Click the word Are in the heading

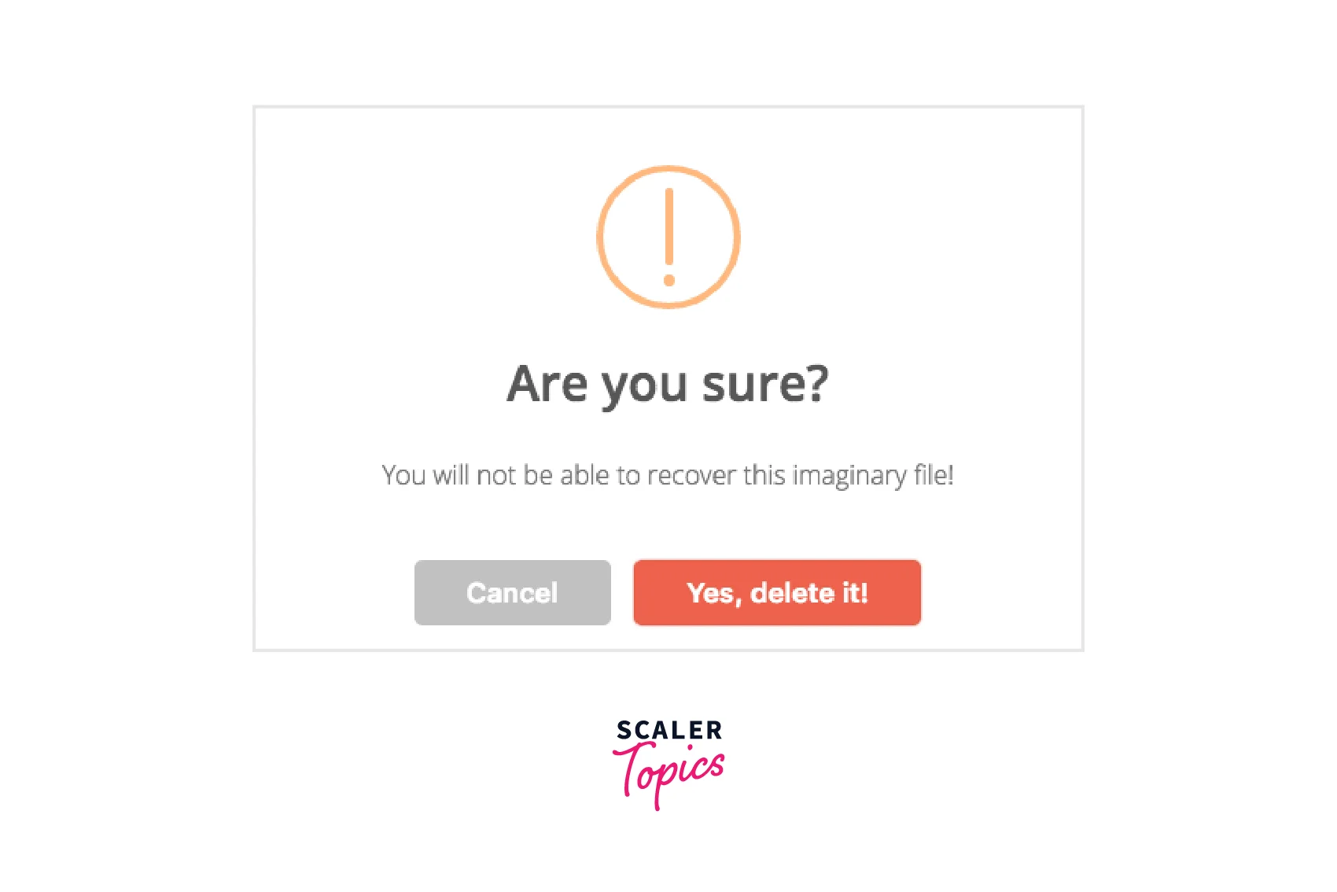547,384
